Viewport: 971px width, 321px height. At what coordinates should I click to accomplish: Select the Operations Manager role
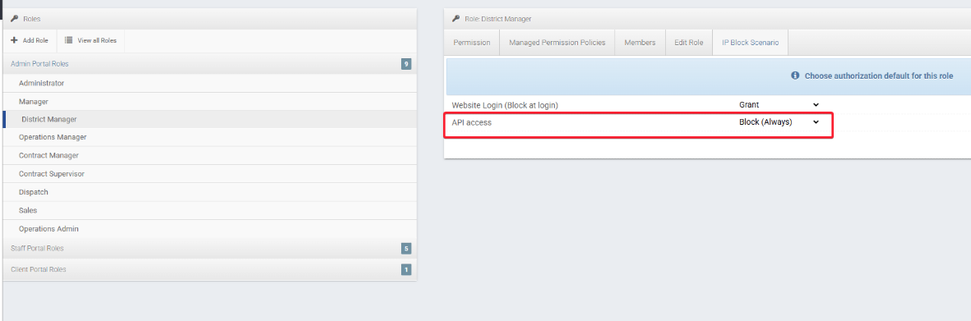pyautogui.click(x=210, y=137)
